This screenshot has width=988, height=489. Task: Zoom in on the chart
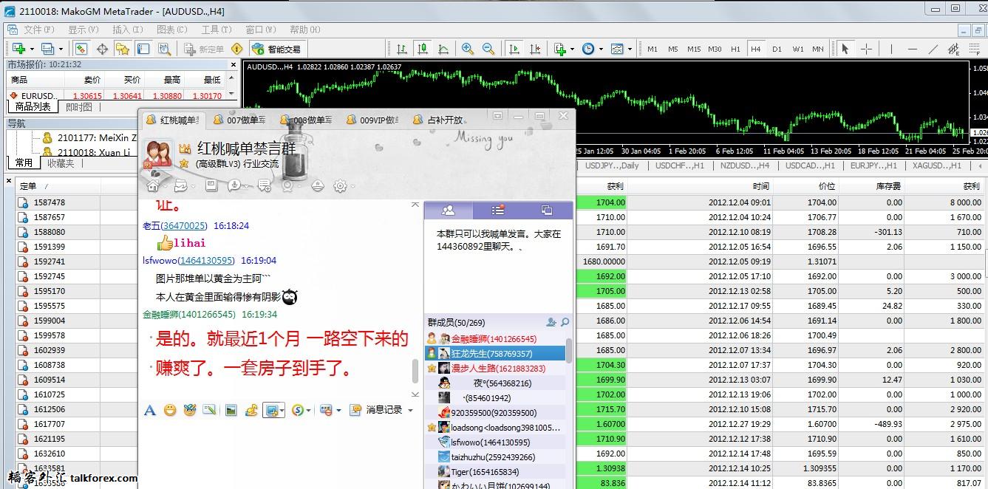point(468,49)
